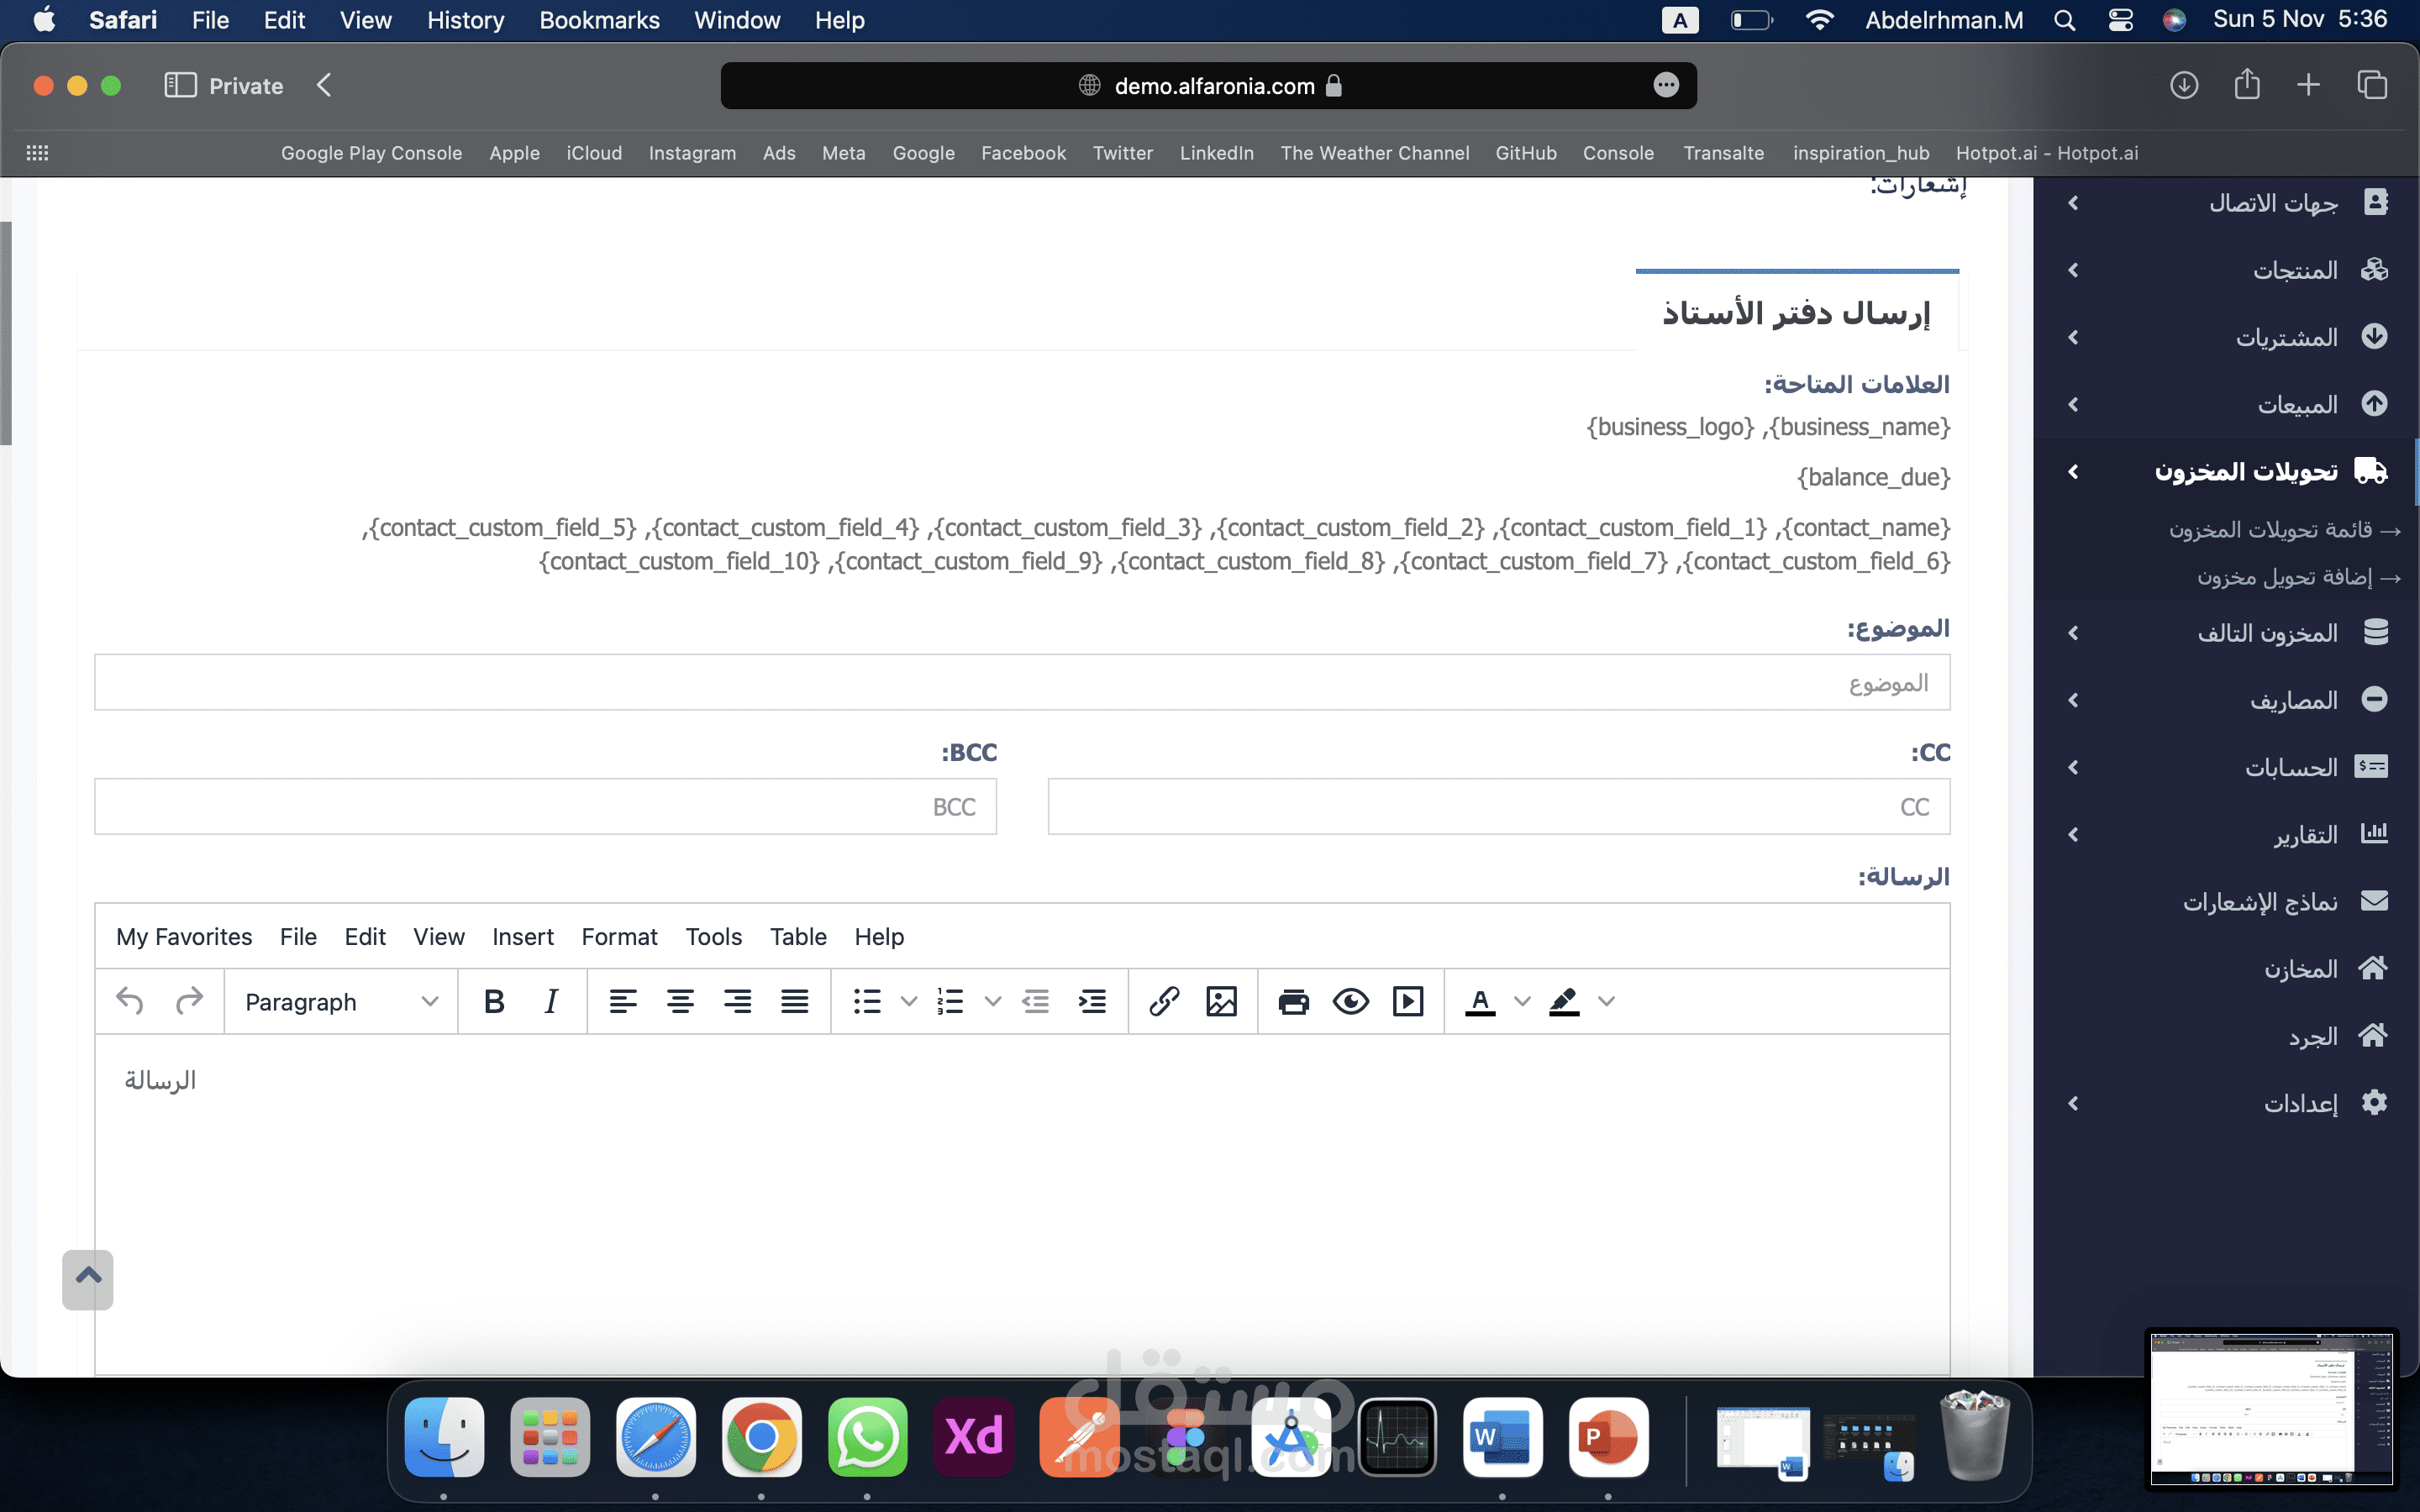Click the الموضوع subject input field
The height and width of the screenshot is (1512, 2420).
[1022, 683]
